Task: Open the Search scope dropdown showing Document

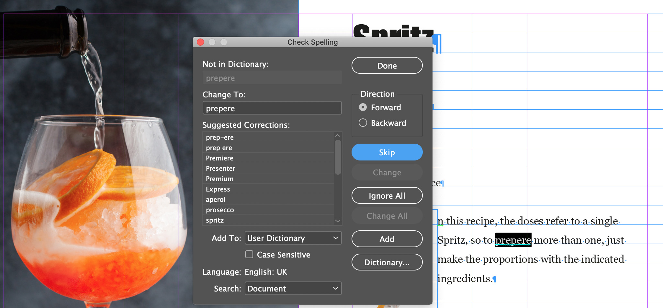Action: coord(293,288)
